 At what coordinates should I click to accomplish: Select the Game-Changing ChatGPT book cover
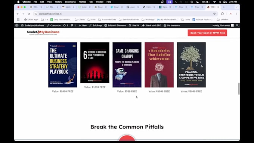pos(127,65)
